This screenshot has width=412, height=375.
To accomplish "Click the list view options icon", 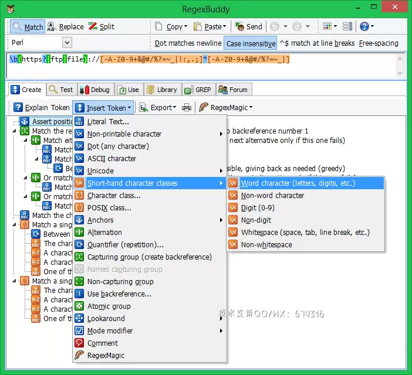I will [347, 26].
